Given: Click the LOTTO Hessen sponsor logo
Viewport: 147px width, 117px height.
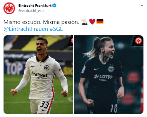Looking at the screenshot, I should (x=103, y=78).
